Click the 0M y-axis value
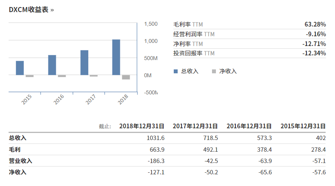Screen dimensions: 335x186 [148, 76]
